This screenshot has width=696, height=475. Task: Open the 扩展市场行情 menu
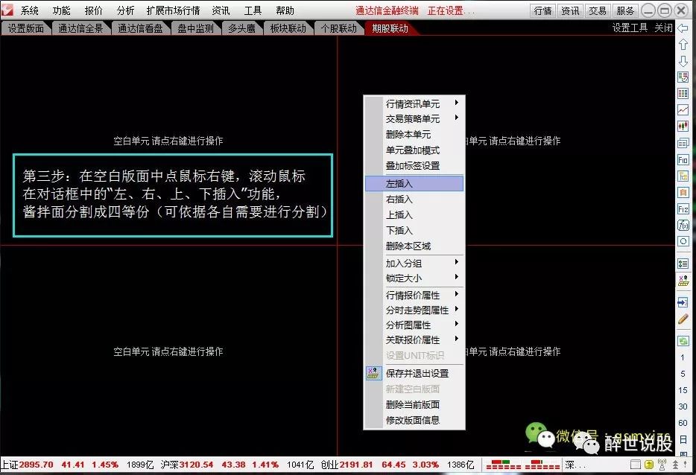click(173, 10)
